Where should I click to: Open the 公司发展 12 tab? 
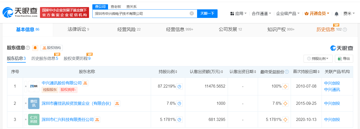(x=230, y=30)
